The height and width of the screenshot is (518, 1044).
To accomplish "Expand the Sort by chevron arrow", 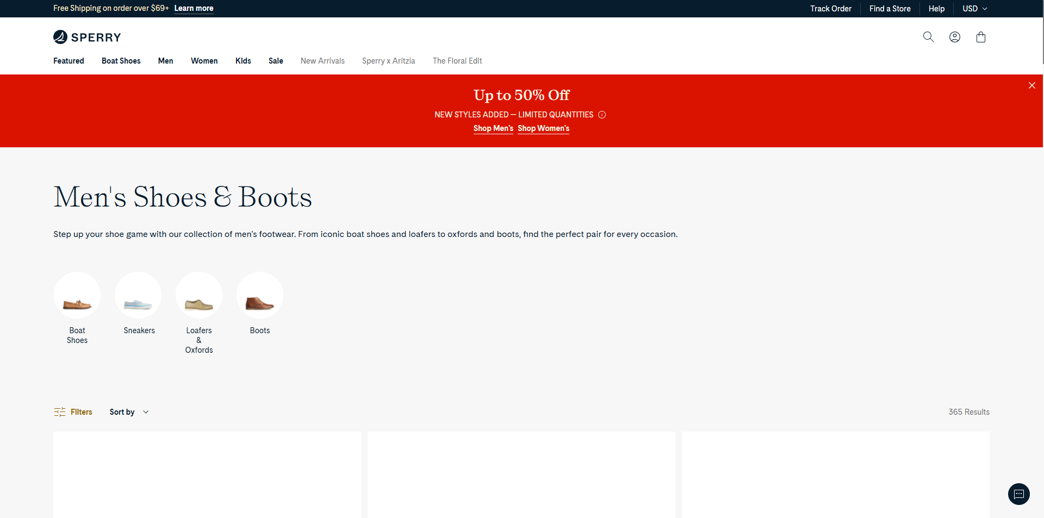I will click(145, 412).
